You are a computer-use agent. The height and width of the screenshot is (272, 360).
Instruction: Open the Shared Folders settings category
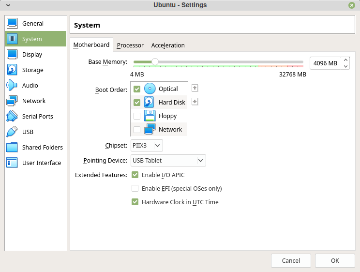click(36, 147)
